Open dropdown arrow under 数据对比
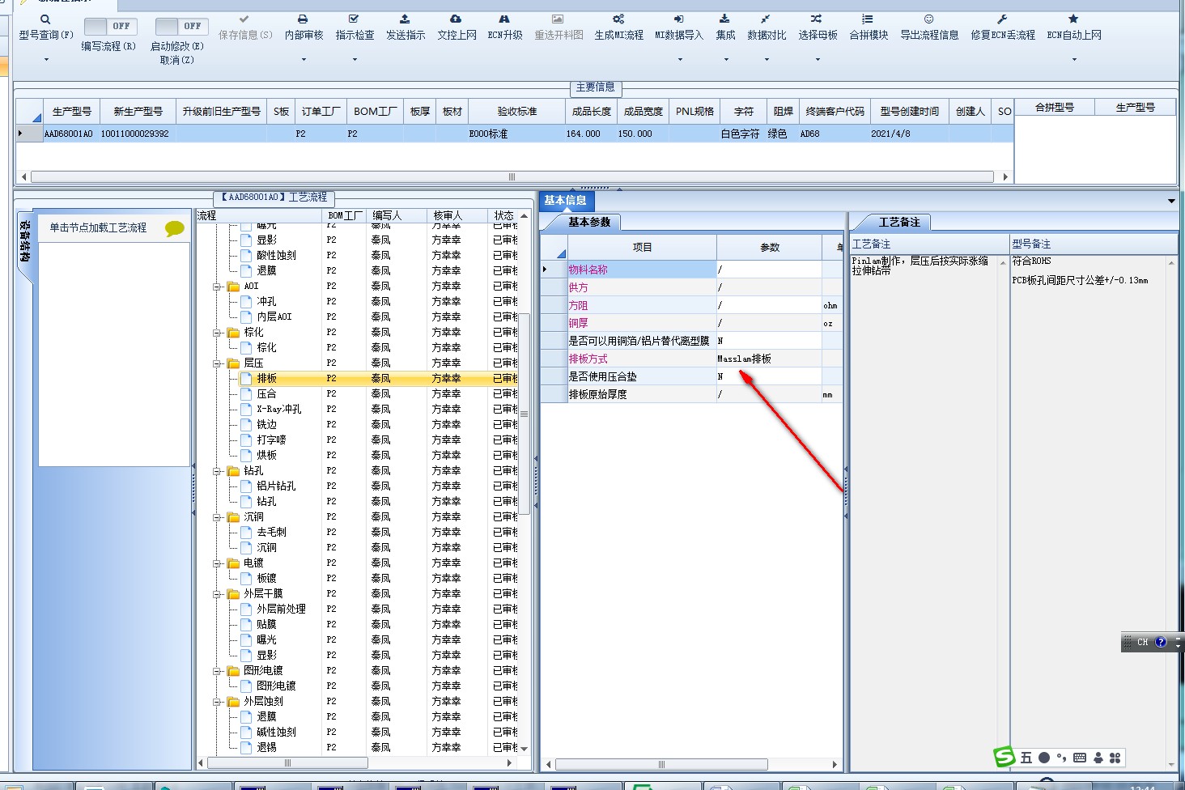Screen dimensions: 1185x790 (x=767, y=59)
